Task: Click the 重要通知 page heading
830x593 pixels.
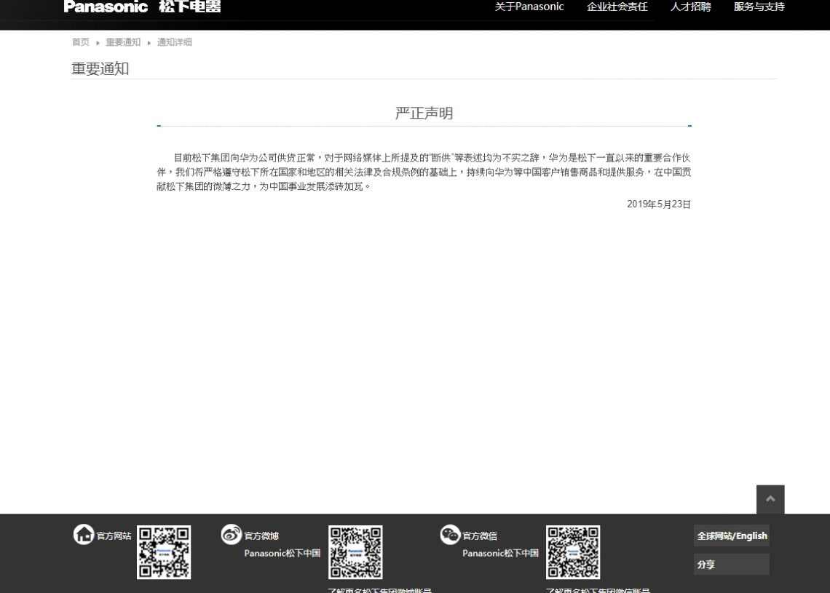Action: point(100,69)
